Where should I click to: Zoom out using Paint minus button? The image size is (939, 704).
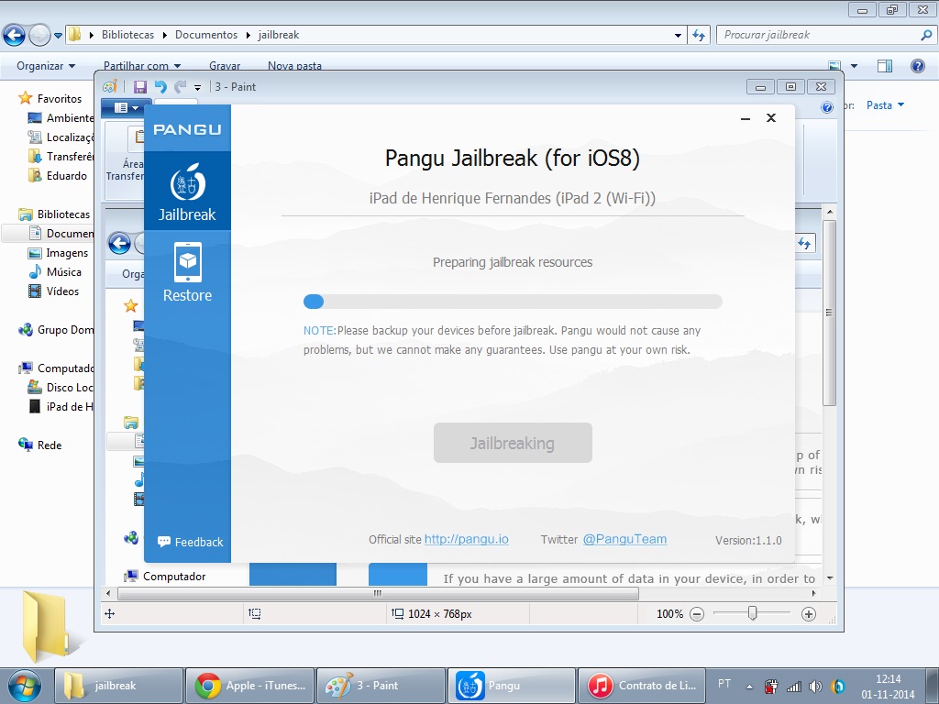tap(697, 613)
